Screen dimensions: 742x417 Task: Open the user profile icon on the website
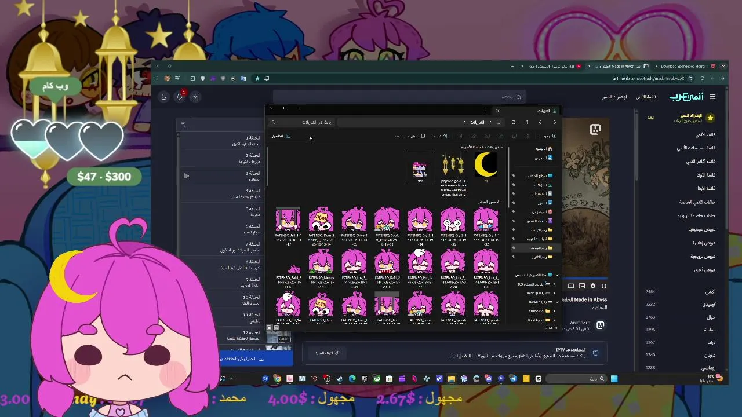coord(163,97)
